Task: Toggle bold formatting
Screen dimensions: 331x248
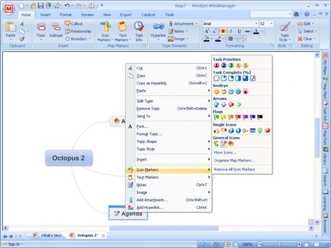Action: pyautogui.click(x=223, y=31)
